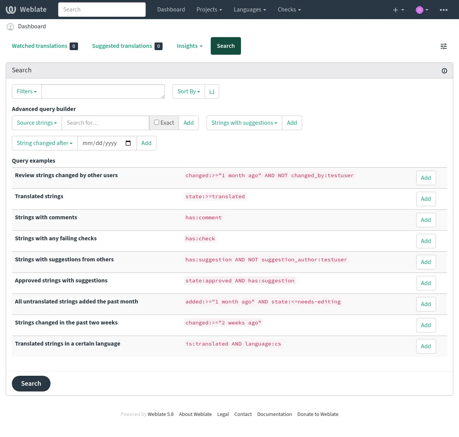Click the mm/dd/yyyy date field

tap(107, 143)
